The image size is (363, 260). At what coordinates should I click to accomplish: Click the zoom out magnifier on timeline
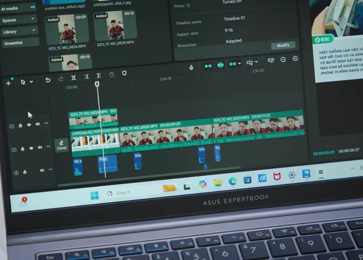pyautogui.click(x=283, y=60)
